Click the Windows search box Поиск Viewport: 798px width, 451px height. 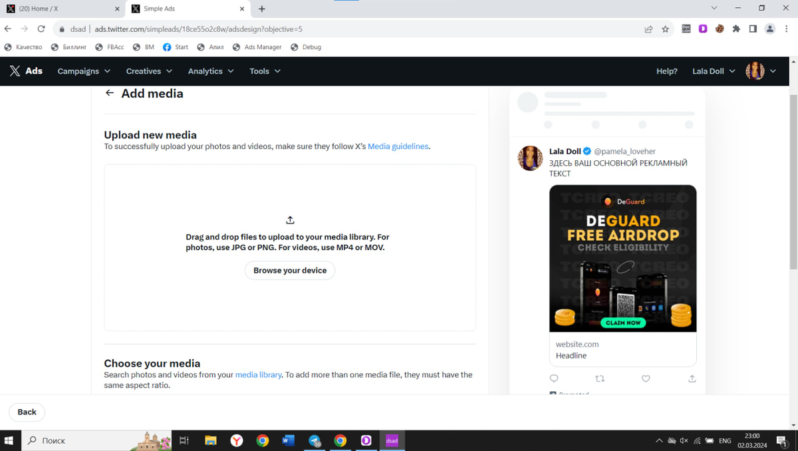pyautogui.click(x=96, y=440)
